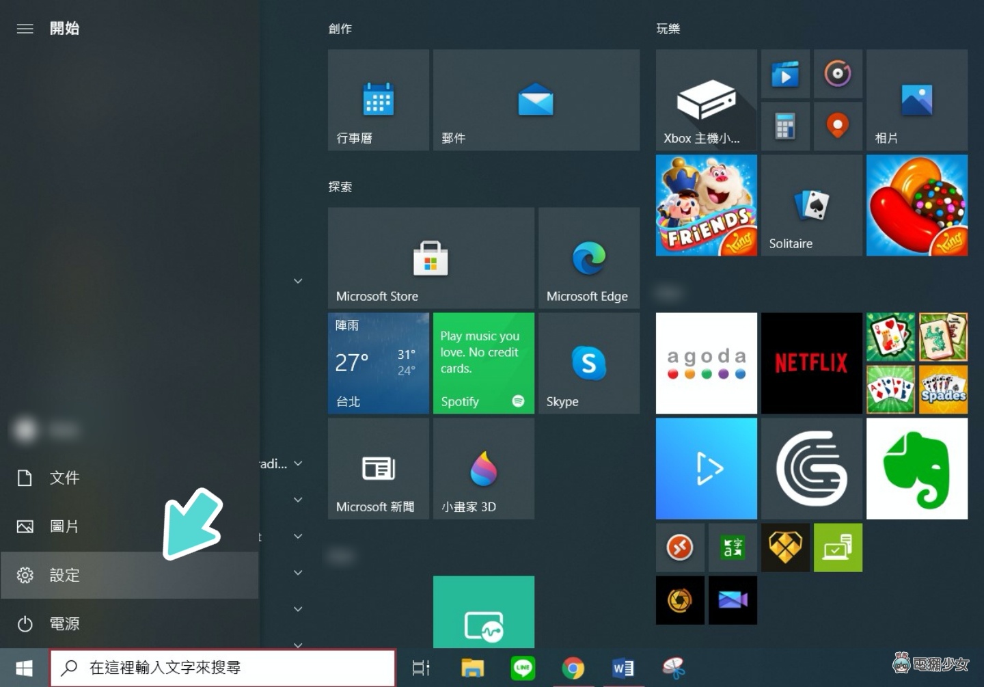Open the Groove Music small tile
Screen dimensions: 984x687
click(x=838, y=74)
